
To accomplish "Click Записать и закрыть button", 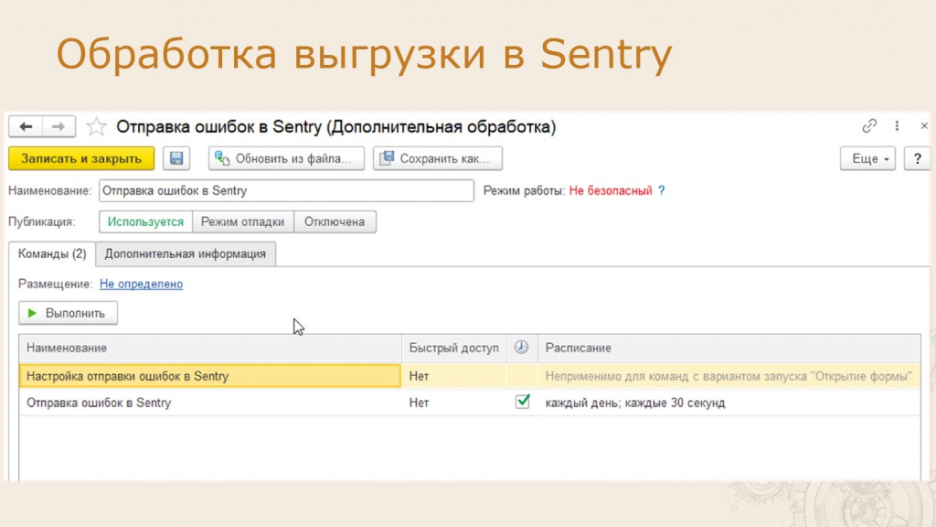I will [81, 158].
